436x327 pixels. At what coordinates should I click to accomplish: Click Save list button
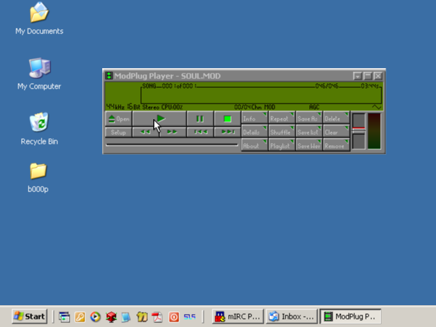point(309,131)
